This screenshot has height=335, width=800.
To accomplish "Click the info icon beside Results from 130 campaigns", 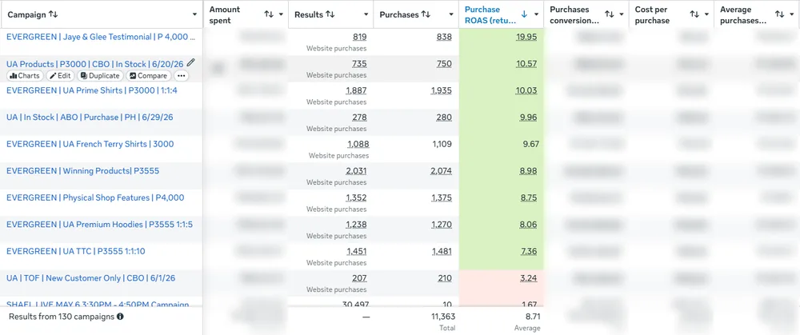I will pos(121,317).
